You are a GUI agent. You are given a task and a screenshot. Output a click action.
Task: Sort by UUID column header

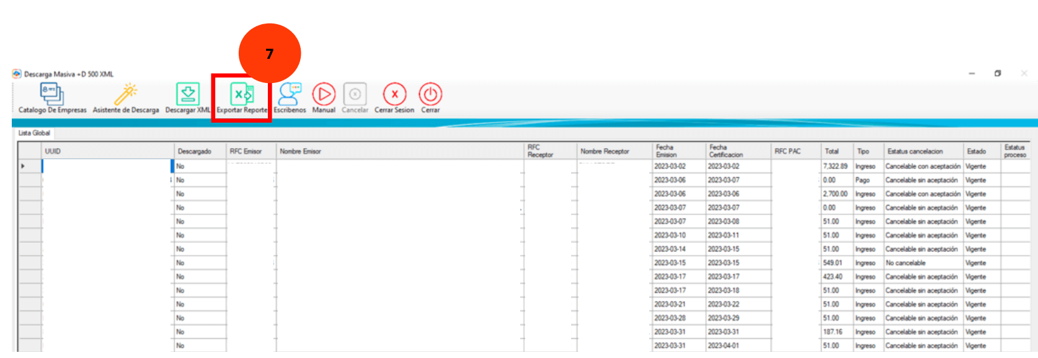click(x=108, y=151)
